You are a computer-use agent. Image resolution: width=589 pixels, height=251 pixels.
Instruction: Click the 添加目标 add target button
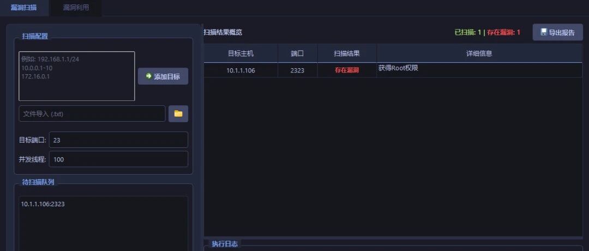point(163,76)
